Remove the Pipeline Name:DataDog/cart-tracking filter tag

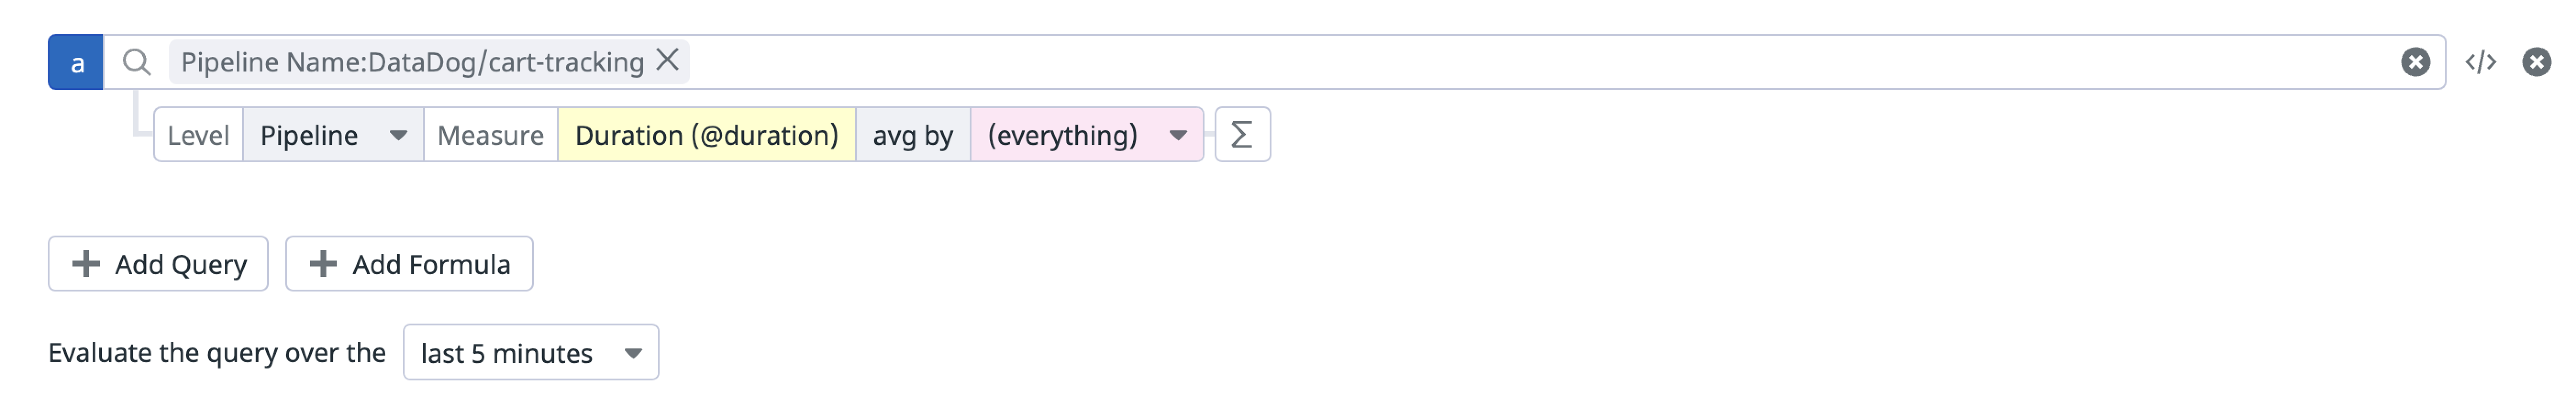click(x=667, y=60)
